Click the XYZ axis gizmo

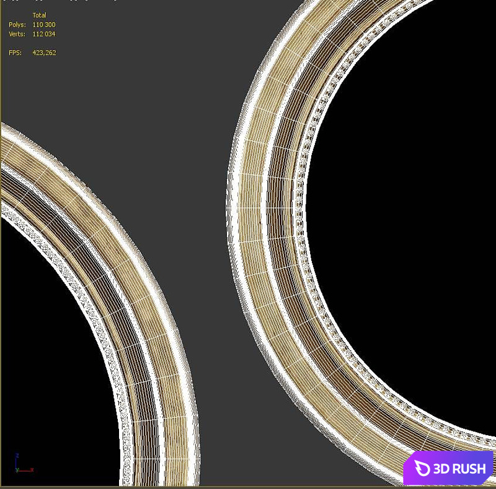pyautogui.click(x=24, y=464)
